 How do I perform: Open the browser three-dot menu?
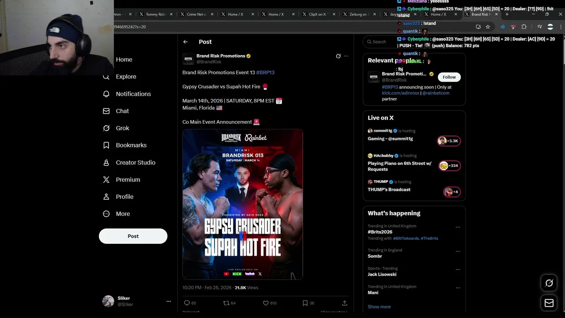coord(561,27)
